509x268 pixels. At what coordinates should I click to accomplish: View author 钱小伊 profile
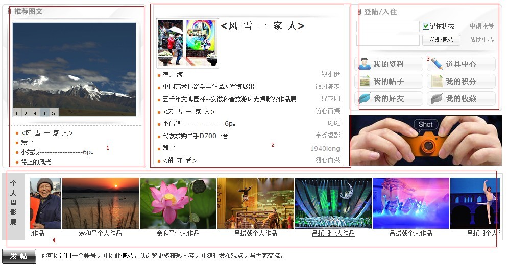click(330, 74)
